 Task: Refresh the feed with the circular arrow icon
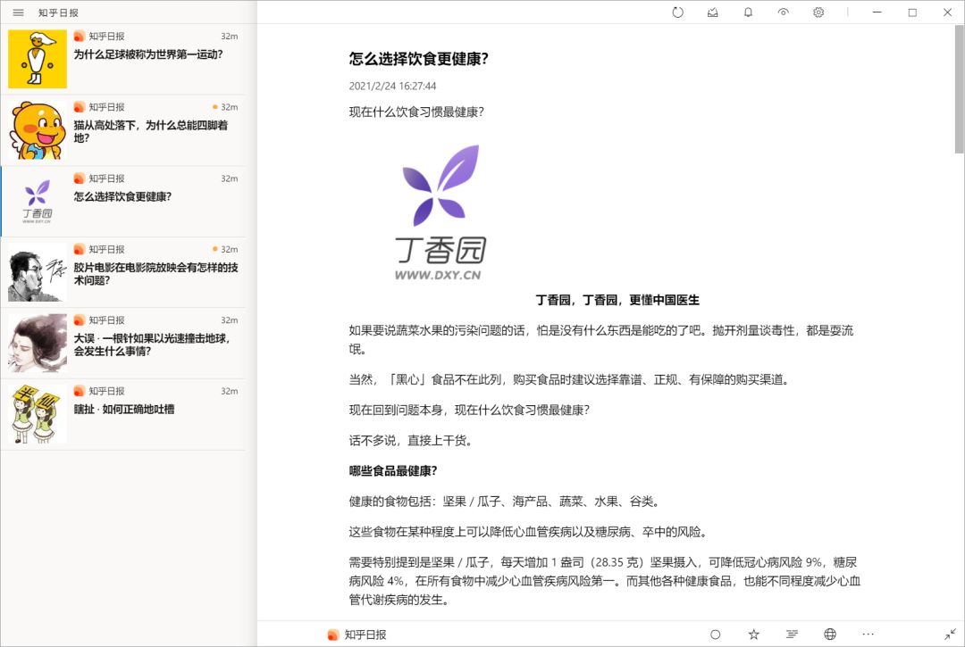pyautogui.click(x=677, y=12)
